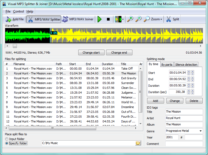Open the Zoom dropdown arrow
Image resolution: width=208 pixels, height=155 pixels.
[161, 19]
